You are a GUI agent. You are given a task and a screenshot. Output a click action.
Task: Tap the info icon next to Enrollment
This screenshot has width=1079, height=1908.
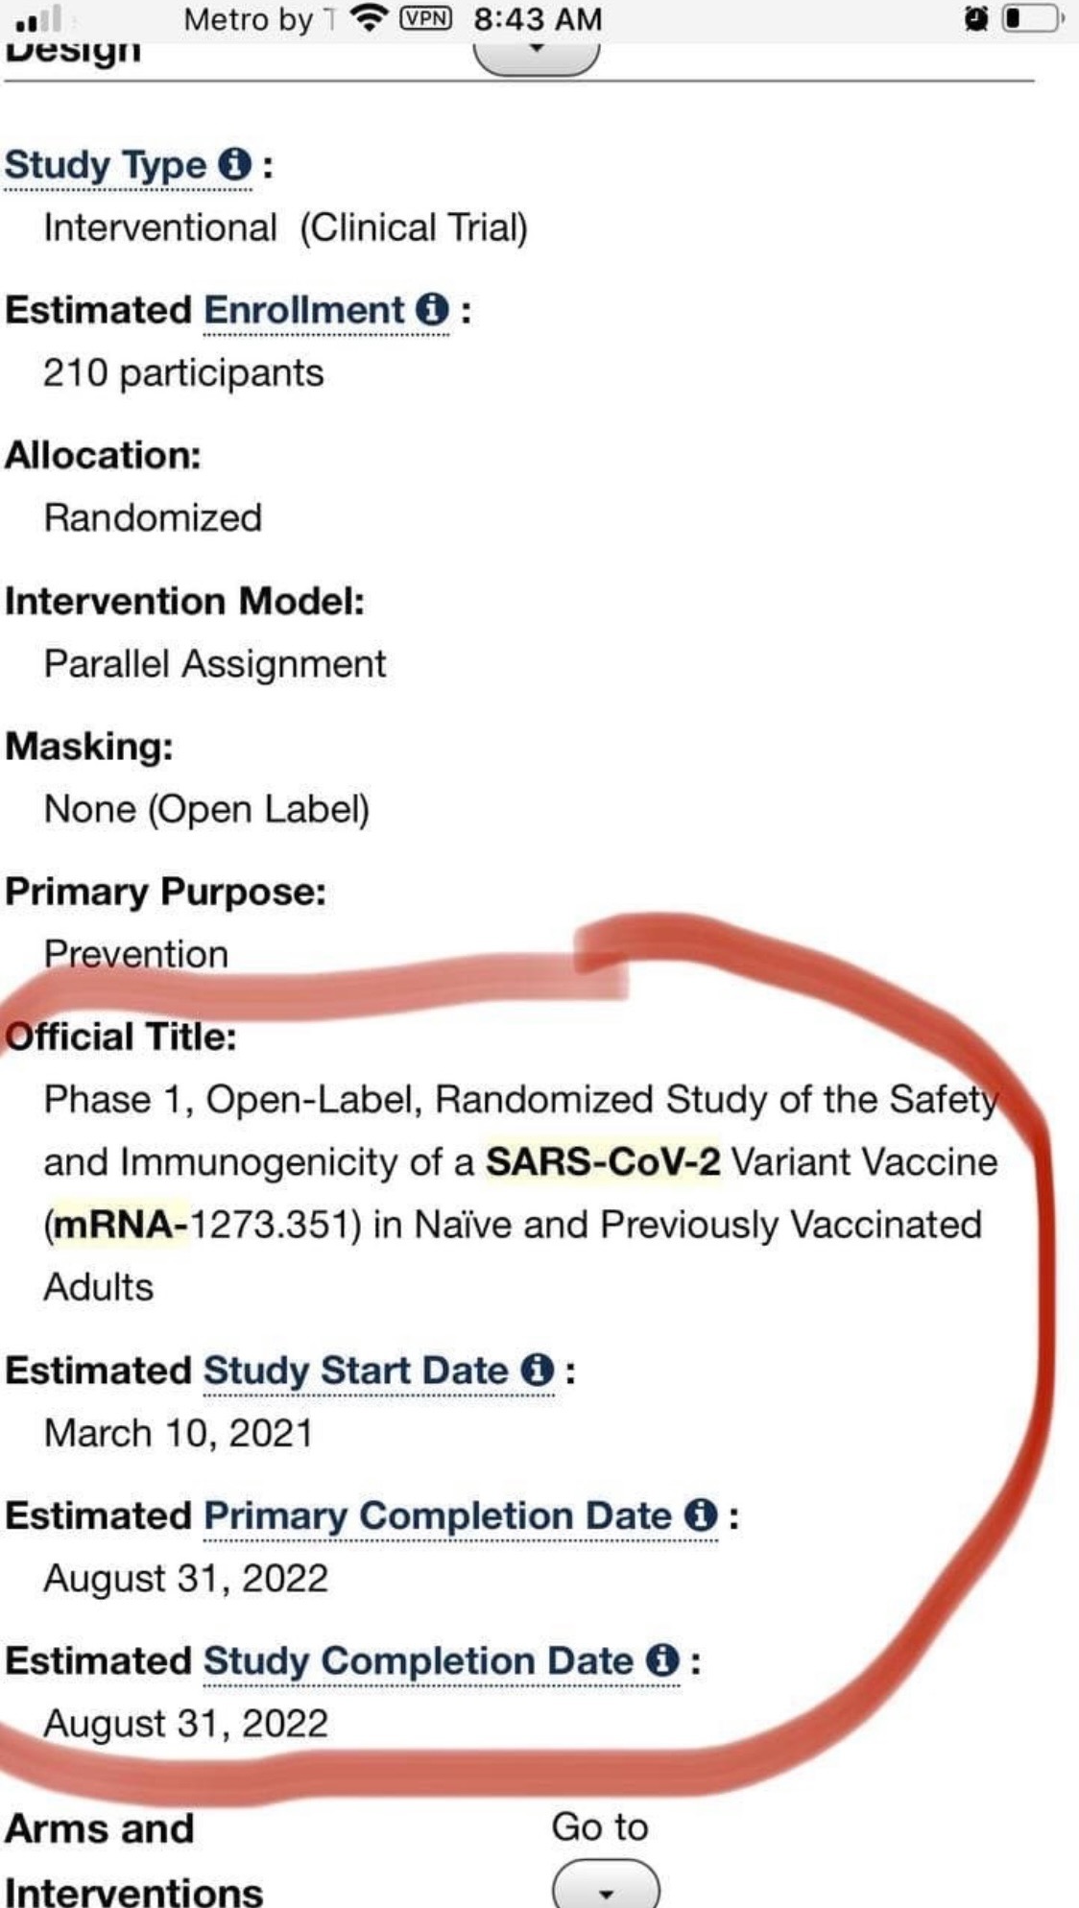click(x=432, y=310)
